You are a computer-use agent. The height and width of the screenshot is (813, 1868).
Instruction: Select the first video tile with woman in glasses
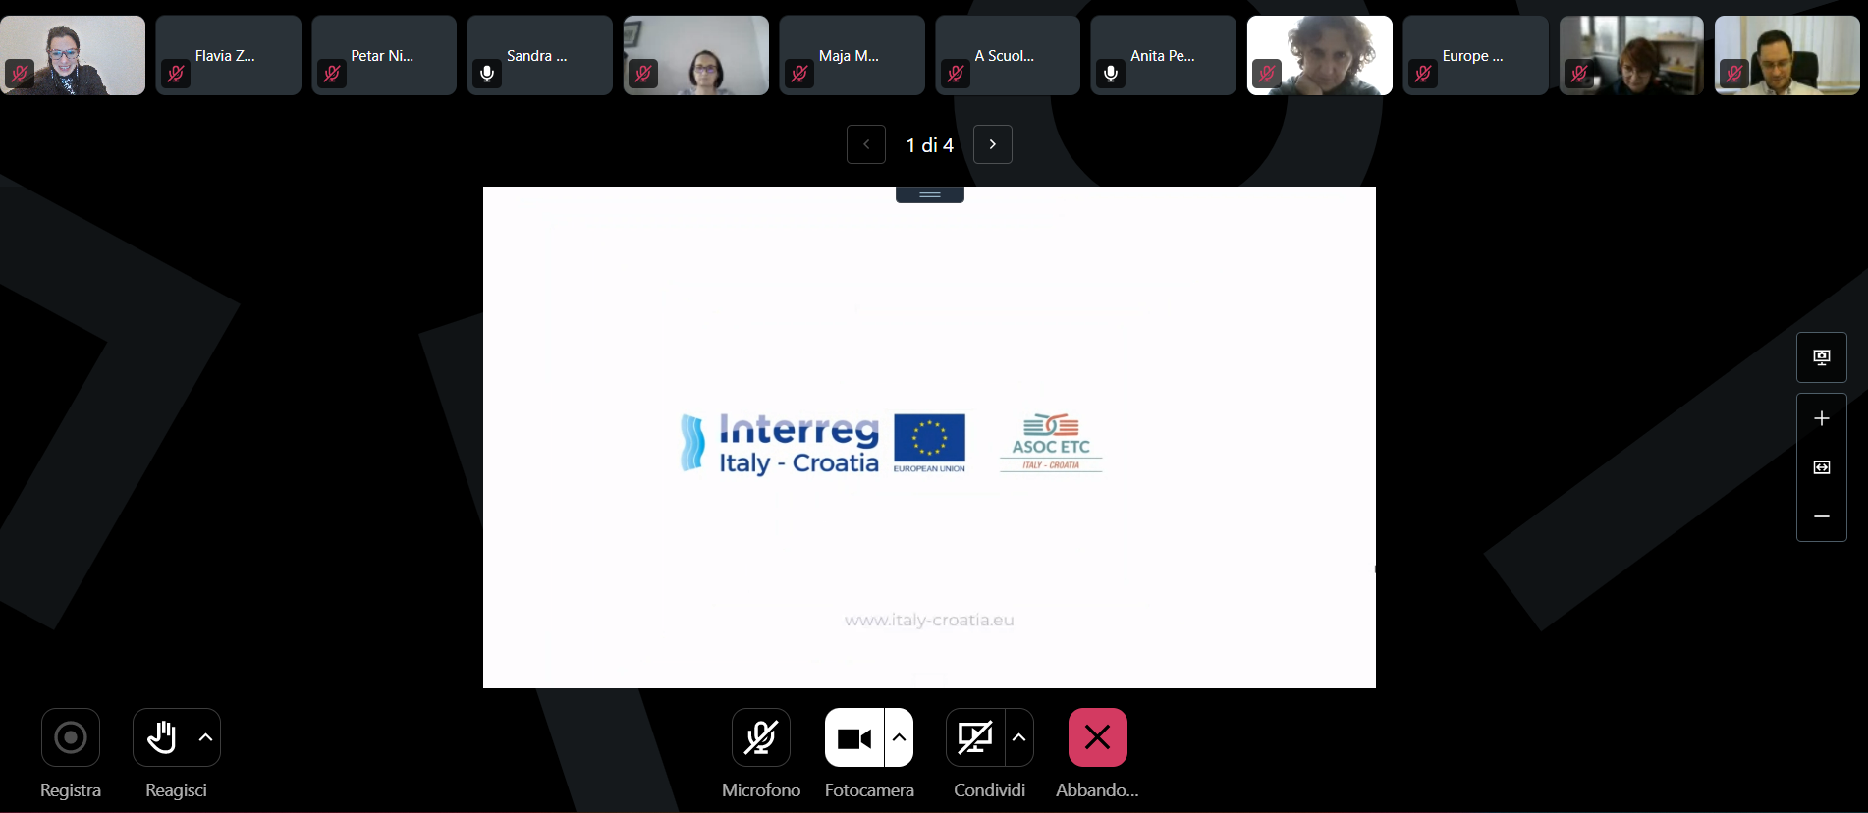point(73,55)
